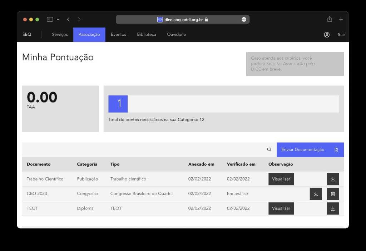Select the Associação tab

pyautogui.click(x=89, y=35)
